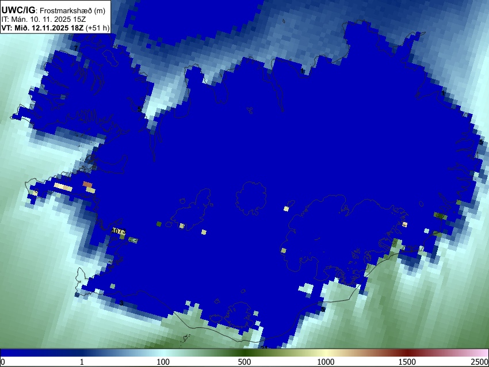Screen dimensions: 489x367
Task: Click the "1" value on the northeast coast
Action: [x=443, y=93]
